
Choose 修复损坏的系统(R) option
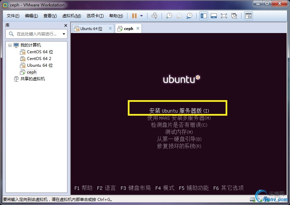(x=179, y=146)
